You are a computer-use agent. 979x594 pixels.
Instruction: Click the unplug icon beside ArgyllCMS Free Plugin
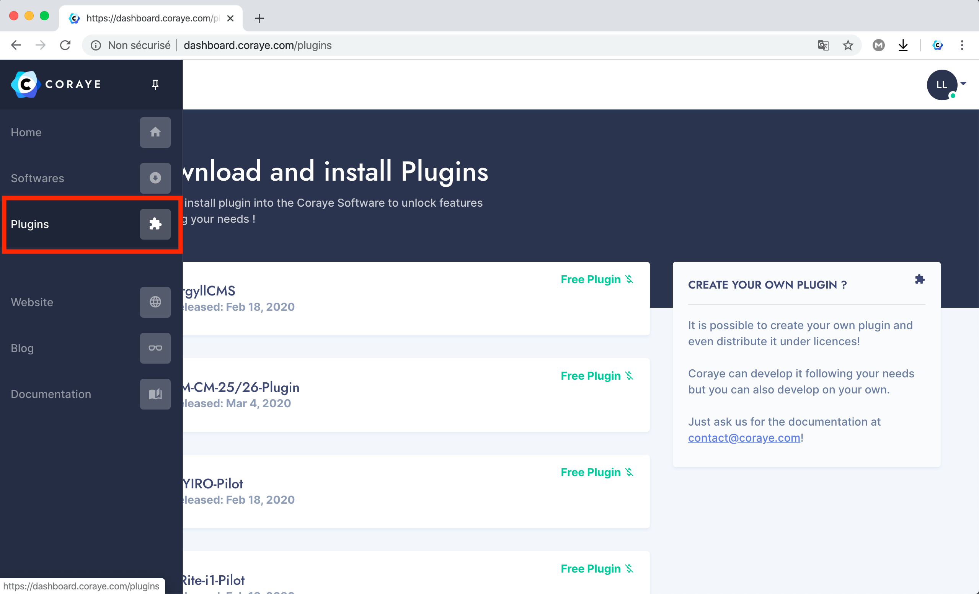click(x=629, y=279)
